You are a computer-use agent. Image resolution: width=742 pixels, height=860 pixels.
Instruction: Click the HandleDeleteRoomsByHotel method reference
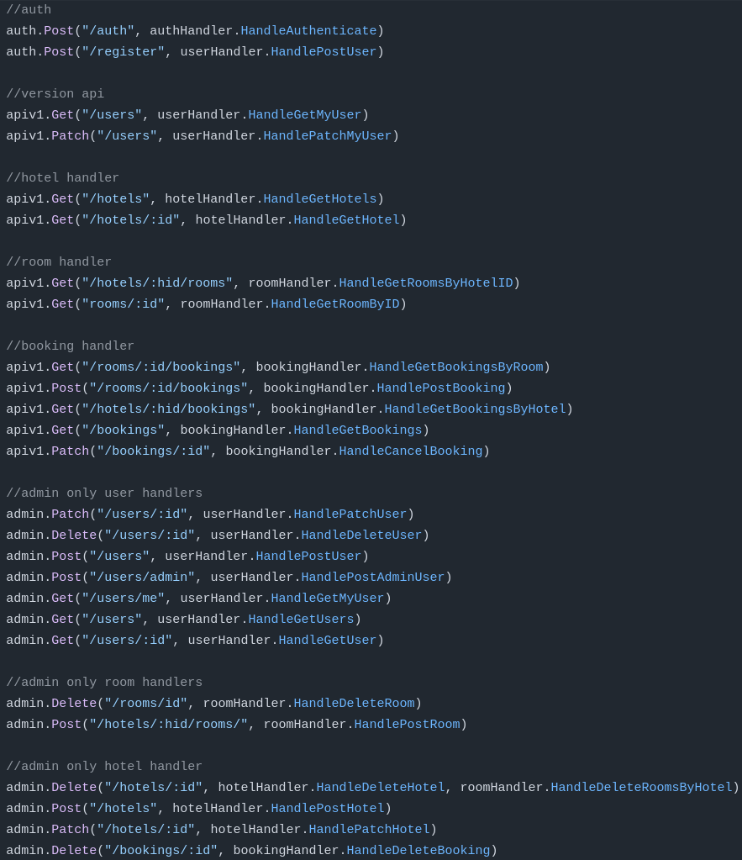[x=642, y=788]
